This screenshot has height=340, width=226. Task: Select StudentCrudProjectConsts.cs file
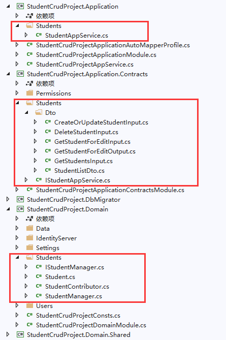78,316
